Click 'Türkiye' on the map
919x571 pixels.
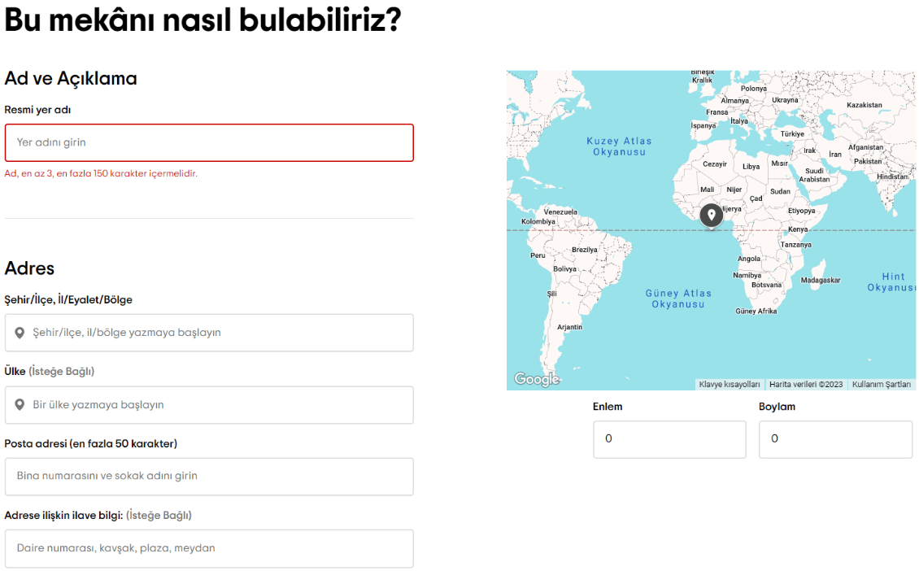tap(792, 134)
